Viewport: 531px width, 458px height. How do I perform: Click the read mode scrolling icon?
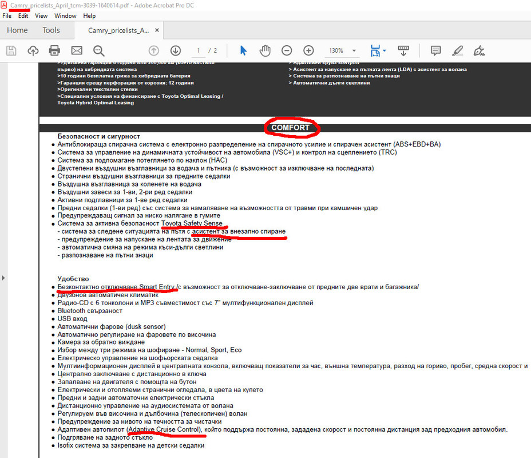[403, 51]
